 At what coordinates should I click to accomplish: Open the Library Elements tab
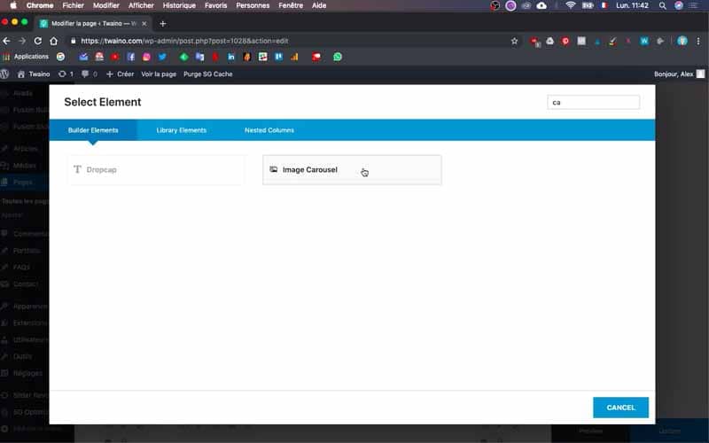click(x=182, y=130)
